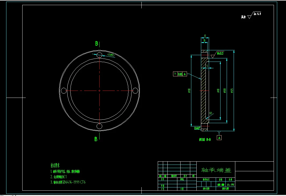
Task: Click the right bolt hole circle
Action: point(135,91)
